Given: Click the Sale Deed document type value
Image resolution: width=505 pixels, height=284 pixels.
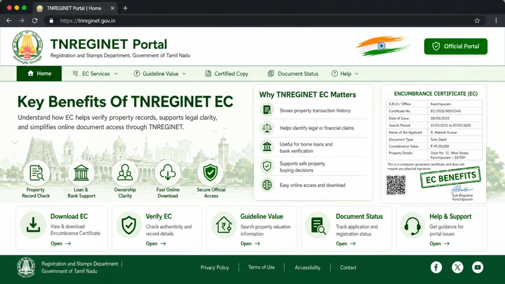Looking at the screenshot, I should pos(438,140).
